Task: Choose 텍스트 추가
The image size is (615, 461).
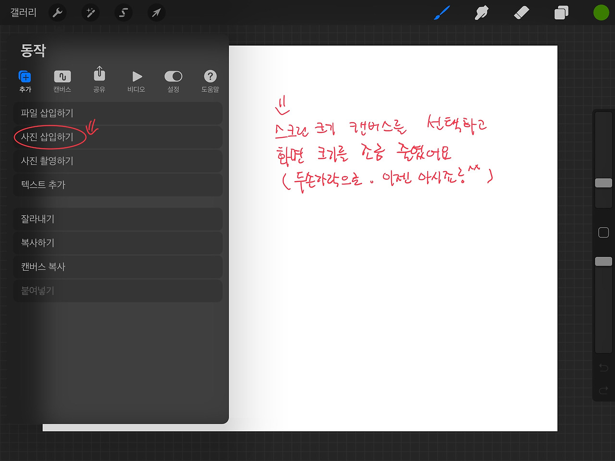Action: click(x=118, y=185)
